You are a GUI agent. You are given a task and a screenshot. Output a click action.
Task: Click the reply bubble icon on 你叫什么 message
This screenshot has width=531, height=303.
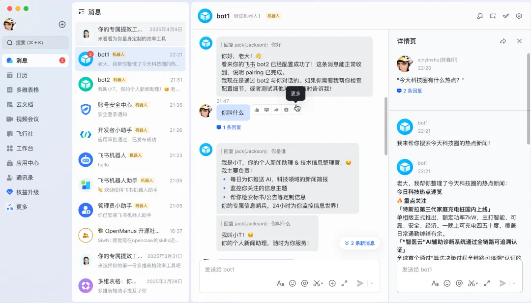(266, 110)
